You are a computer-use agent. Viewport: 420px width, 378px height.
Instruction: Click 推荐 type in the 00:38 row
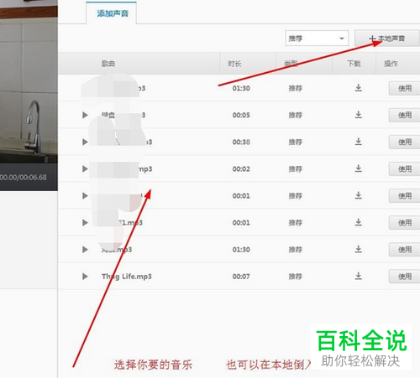pyautogui.click(x=296, y=142)
